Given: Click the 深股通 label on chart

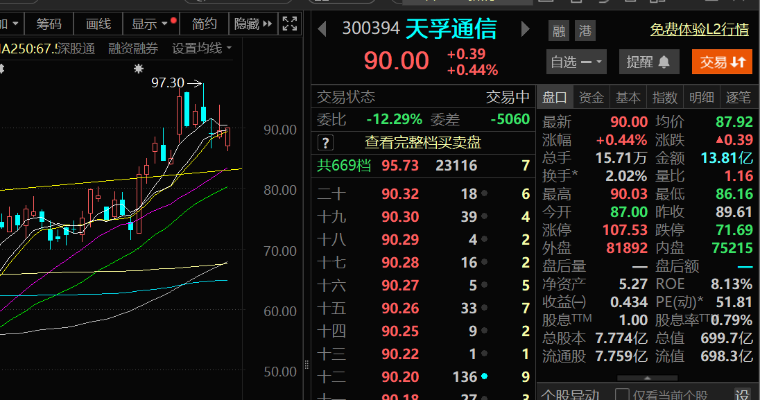Looking at the screenshot, I should 76,49.
